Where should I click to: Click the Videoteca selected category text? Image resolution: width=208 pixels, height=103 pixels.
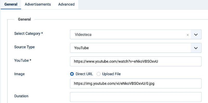[83, 35]
